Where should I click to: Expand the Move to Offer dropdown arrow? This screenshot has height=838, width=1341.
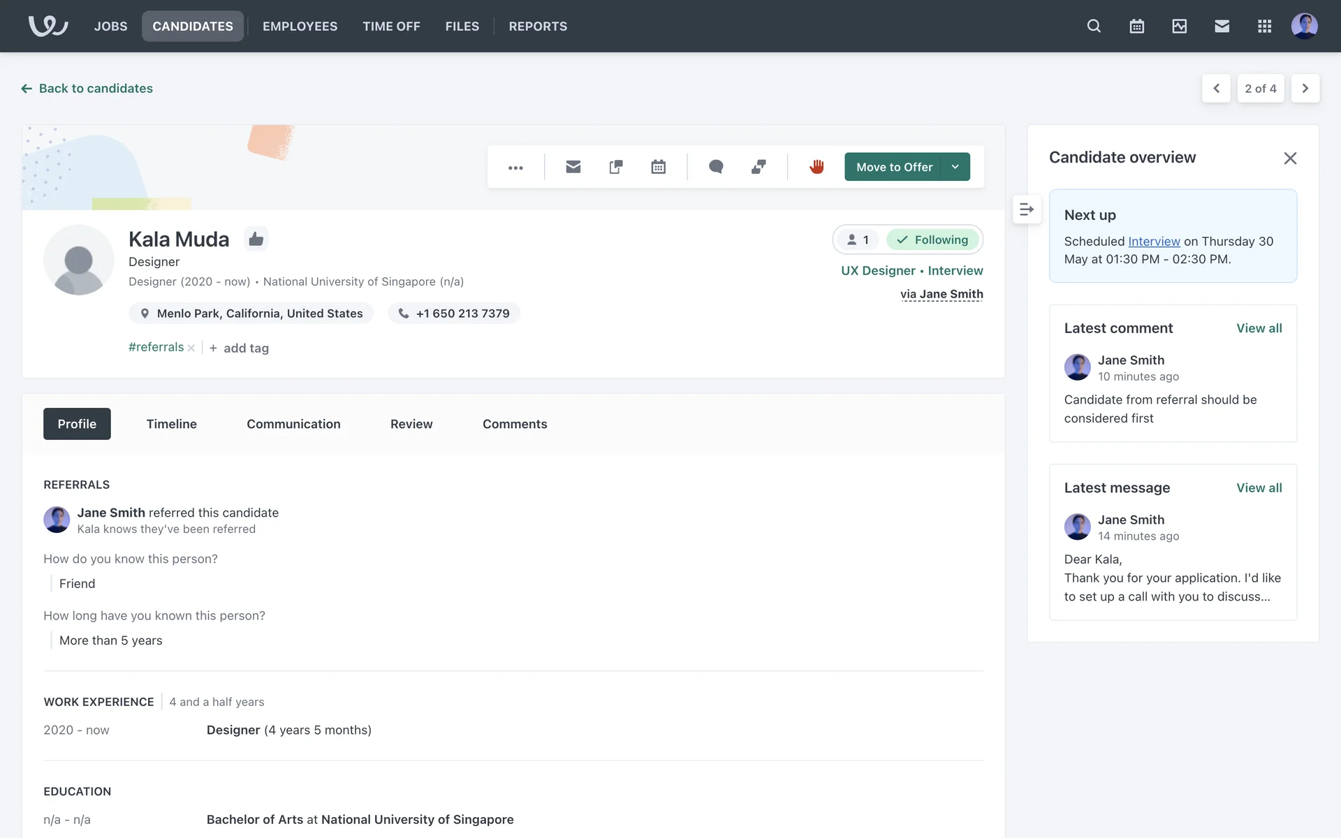tap(955, 167)
